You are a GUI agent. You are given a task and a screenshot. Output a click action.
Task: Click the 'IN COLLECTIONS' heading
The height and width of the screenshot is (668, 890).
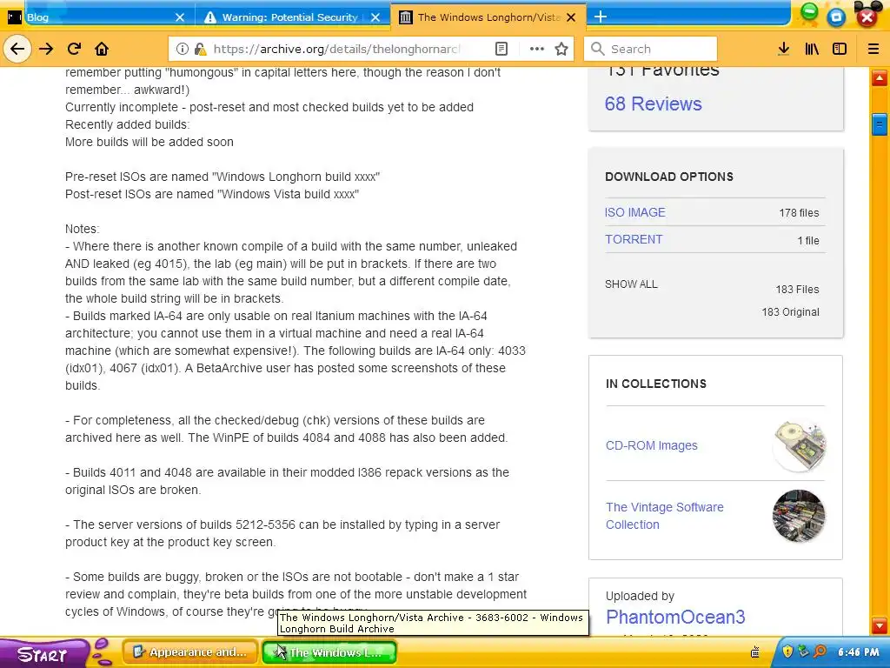click(655, 384)
